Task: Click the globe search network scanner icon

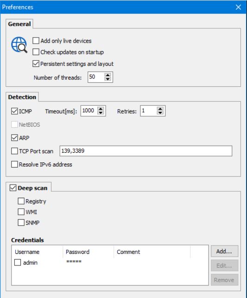Action: 19,45
